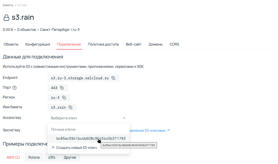Switch to the Объекты tab
Screen dimensions: 278x164
(x=11, y=44)
